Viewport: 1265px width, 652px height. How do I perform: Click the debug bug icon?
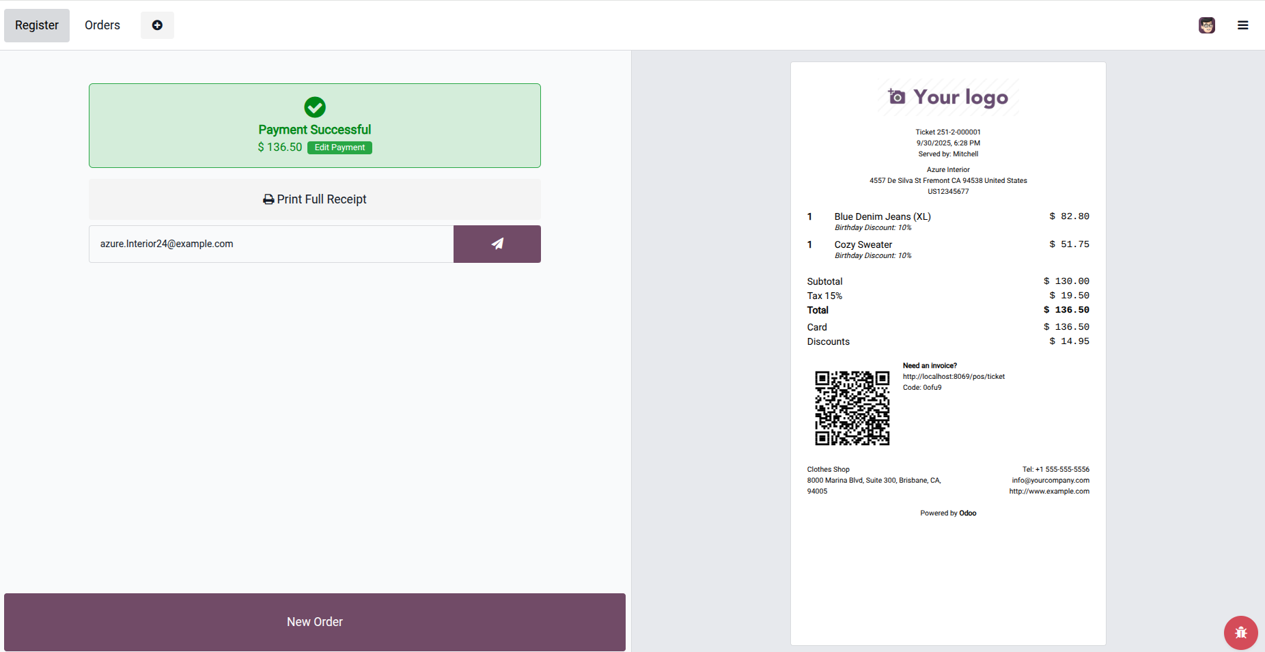[x=1241, y=633]
